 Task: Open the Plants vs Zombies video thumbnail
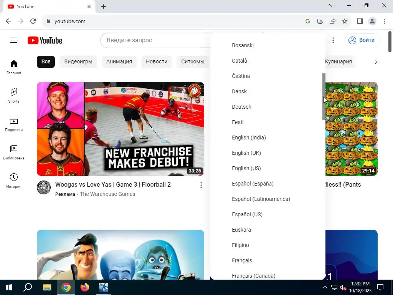(x=352, y=129)
